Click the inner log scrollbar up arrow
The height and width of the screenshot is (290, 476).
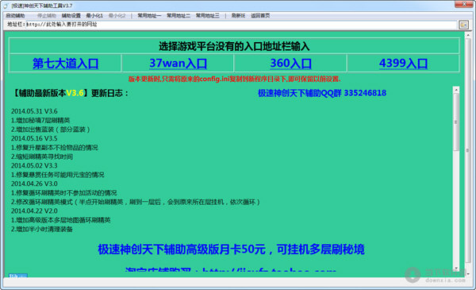point(455,90)
